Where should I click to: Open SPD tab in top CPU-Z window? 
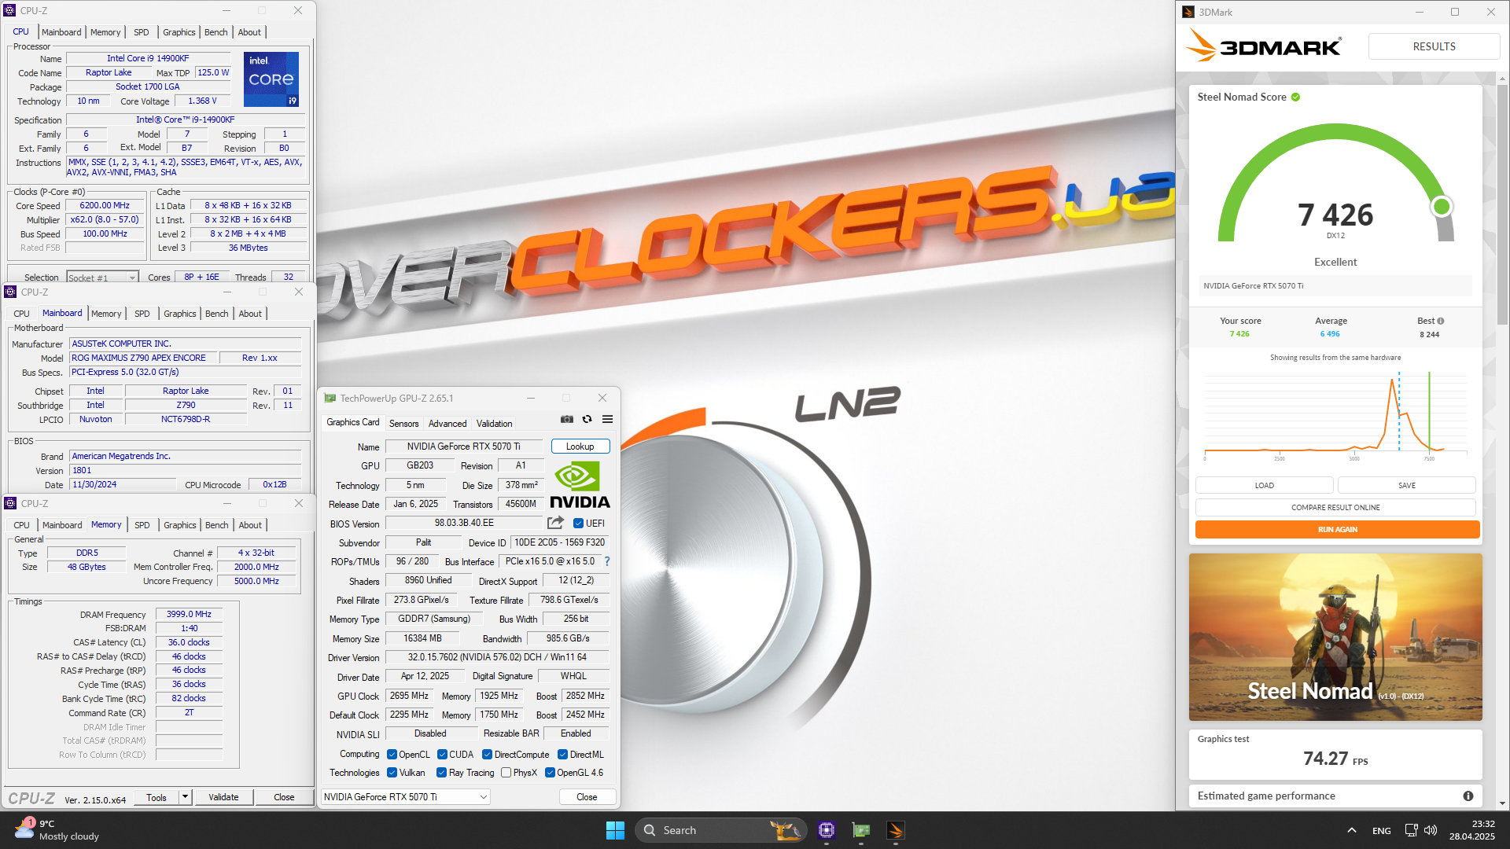pyautogui.click(x=142, y=32)
